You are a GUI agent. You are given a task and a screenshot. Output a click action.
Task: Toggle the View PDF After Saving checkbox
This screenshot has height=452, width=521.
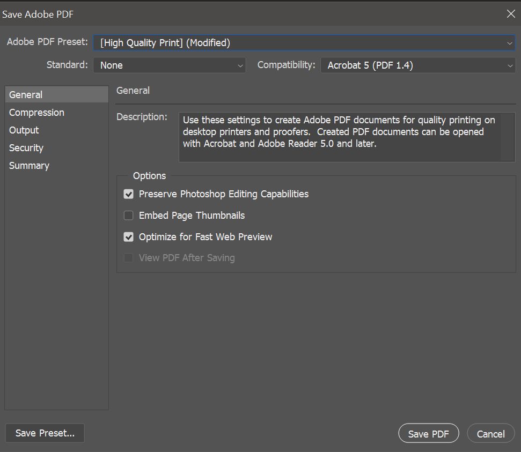point(129,258)
